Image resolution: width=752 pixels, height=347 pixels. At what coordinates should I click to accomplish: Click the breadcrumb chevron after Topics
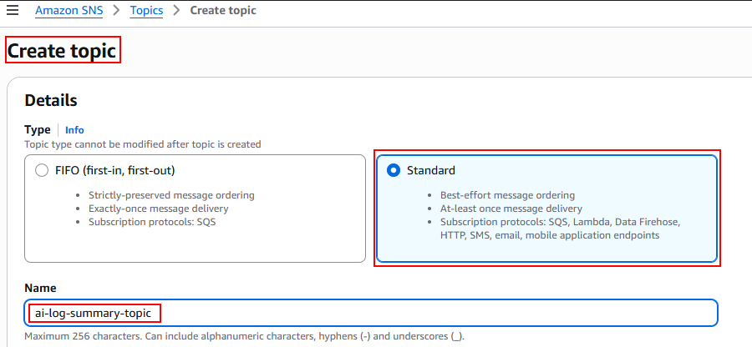point(176,11)
